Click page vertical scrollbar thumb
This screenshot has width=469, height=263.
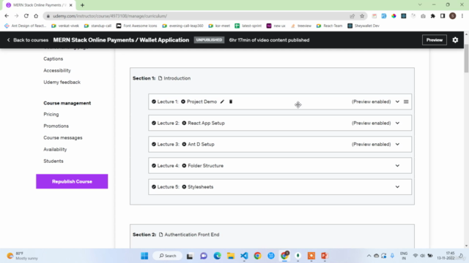click(x=466, y=58)
